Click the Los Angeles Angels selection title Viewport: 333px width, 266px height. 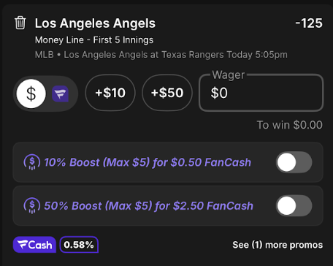pyautogui.click(x=95, y=23)
